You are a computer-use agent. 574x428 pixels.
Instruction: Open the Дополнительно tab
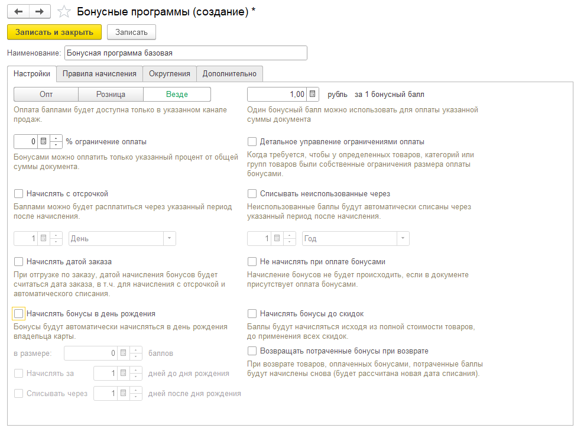[x=229, y=73]
